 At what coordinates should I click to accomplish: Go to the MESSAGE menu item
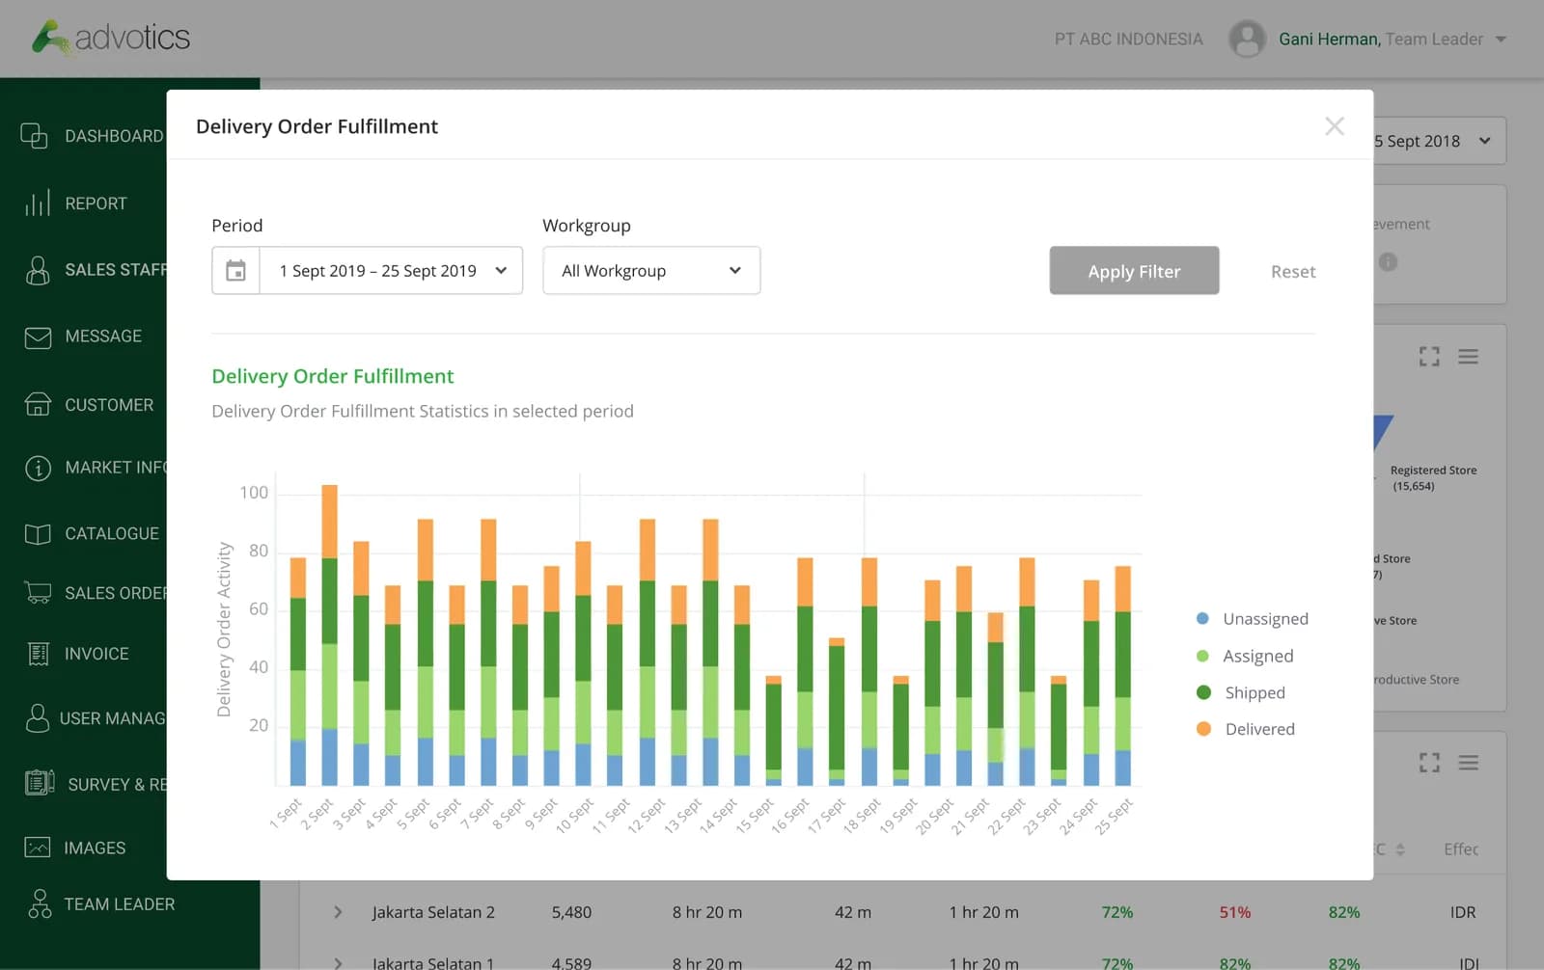tap(103, 337)
